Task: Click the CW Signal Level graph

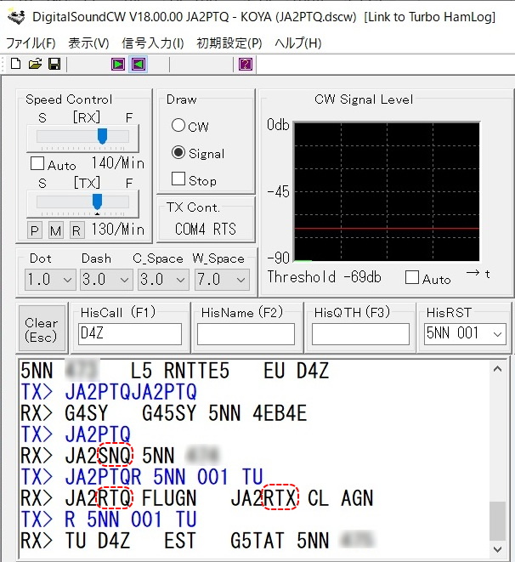Action: (x=387, y=192)
